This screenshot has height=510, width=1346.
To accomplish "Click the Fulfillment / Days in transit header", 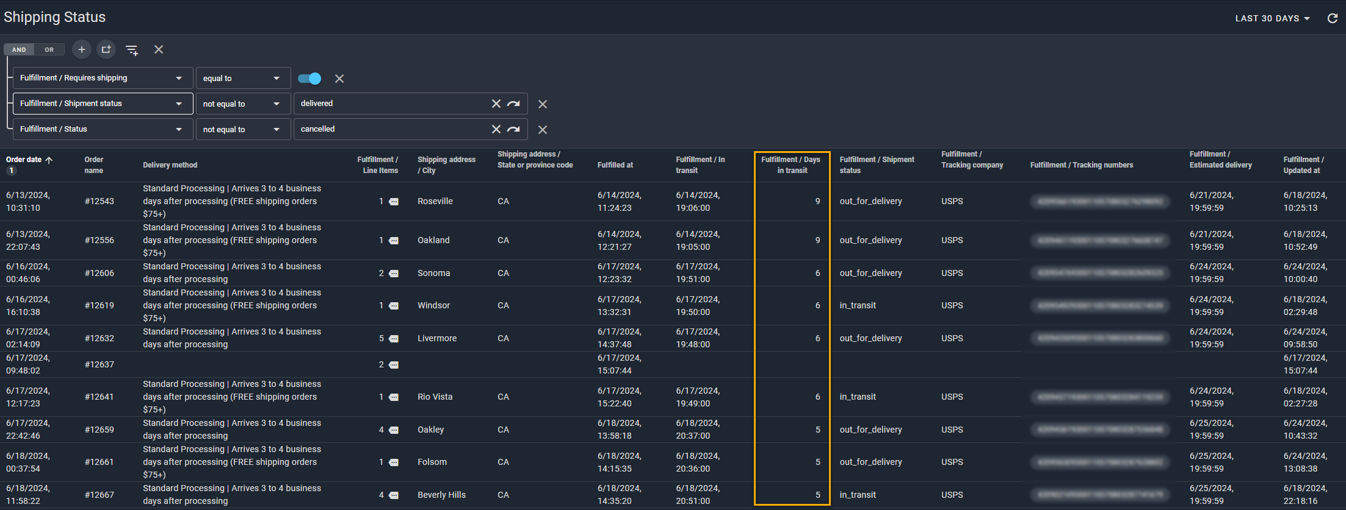I will click(791, 165).
